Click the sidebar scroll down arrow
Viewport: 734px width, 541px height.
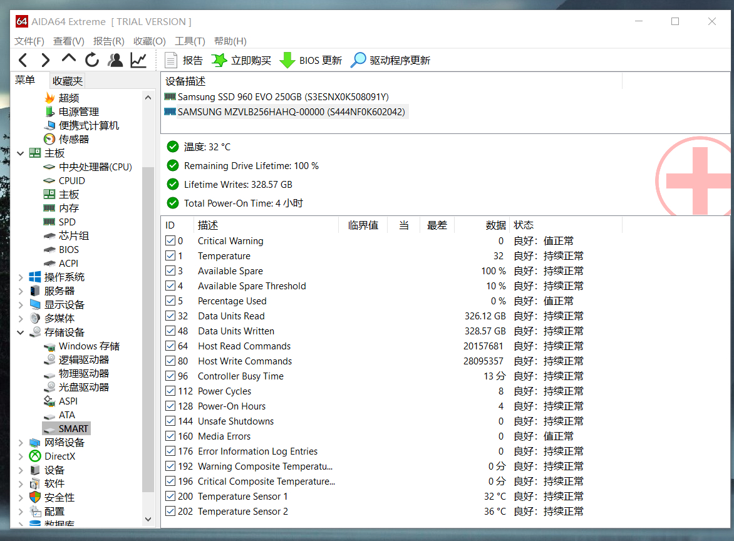(x=148, y=519)
